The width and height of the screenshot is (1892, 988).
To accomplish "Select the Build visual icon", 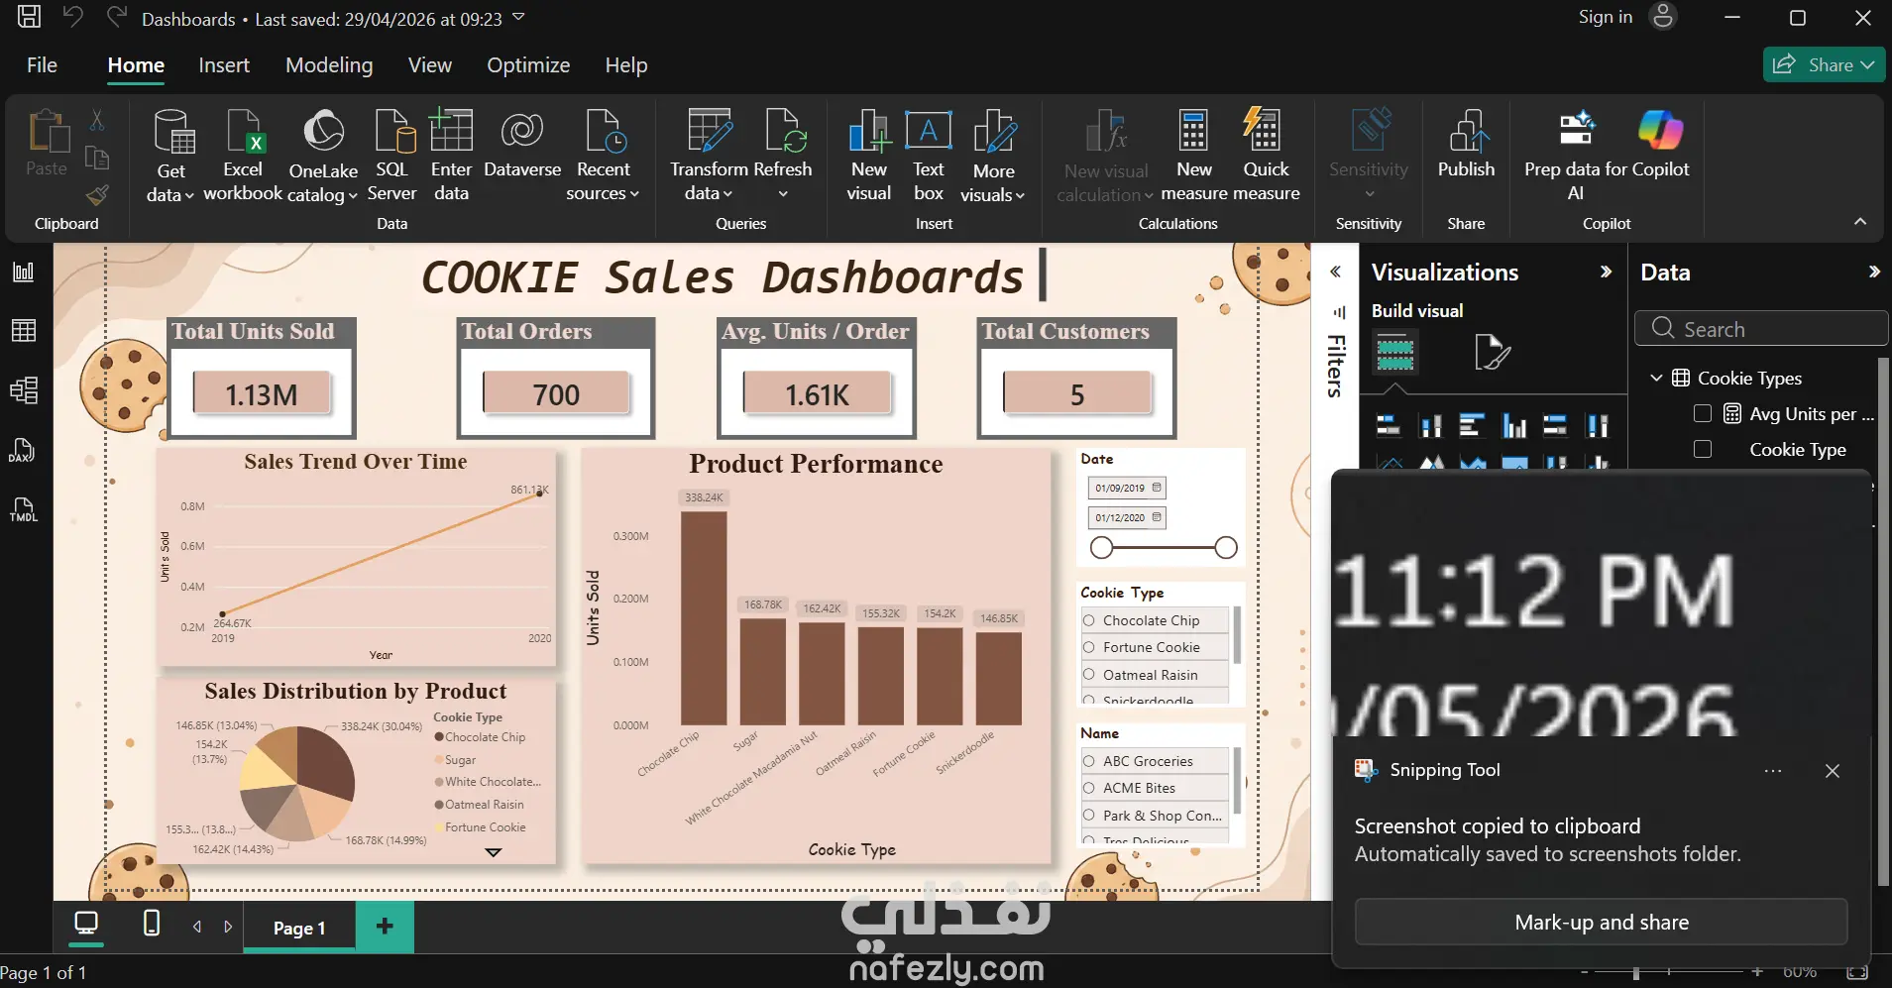I will [1395, 352].
